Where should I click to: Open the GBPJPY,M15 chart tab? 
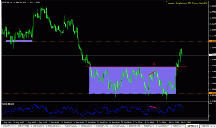click(x=24, y=126)
